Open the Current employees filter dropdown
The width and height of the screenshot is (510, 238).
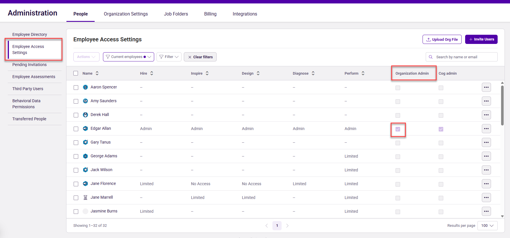tap(128, 57)
